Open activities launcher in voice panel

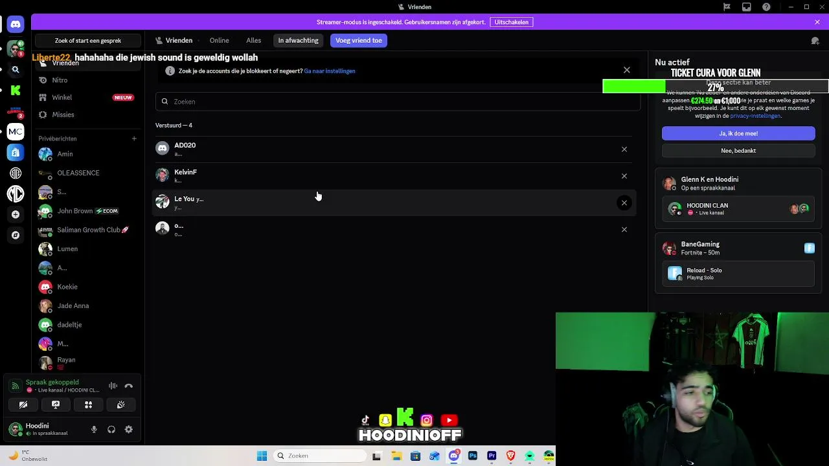point(88,405)
